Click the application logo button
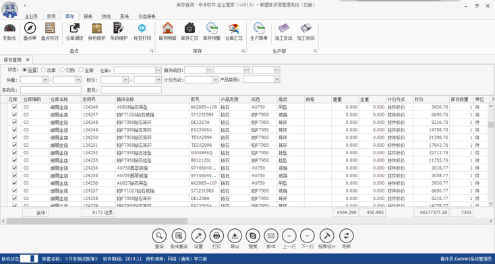This screenshot has width=495, height=264. click(9, 9)
